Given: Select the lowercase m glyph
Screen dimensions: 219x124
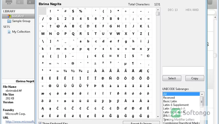Looking at the screenshot, I should [x=58, y=49].
